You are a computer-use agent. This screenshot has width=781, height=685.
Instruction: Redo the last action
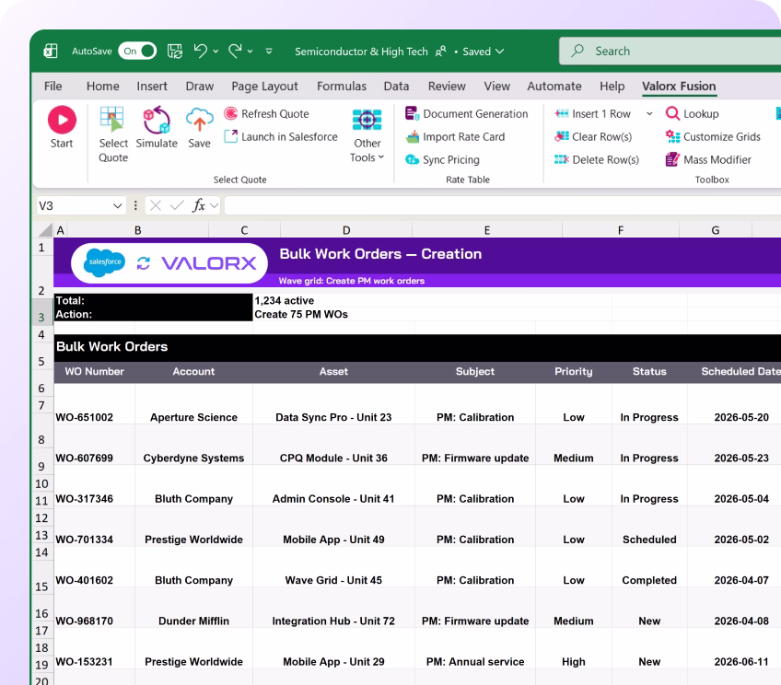(235, 51)
